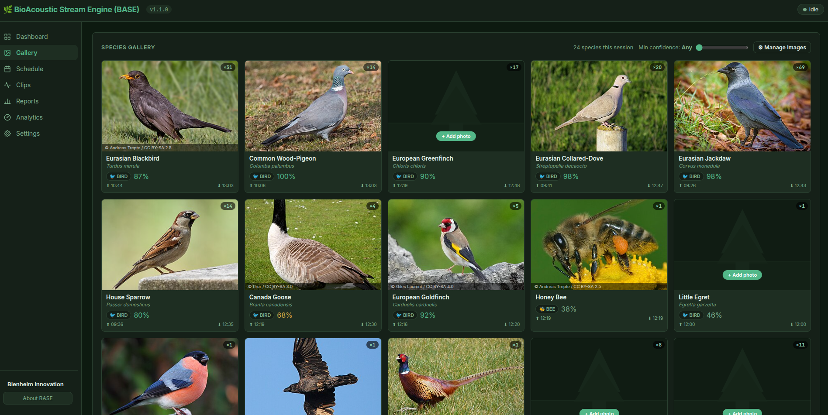
Task: Click the Dashboard grid icon in sidebar
Action: [7, 37]
